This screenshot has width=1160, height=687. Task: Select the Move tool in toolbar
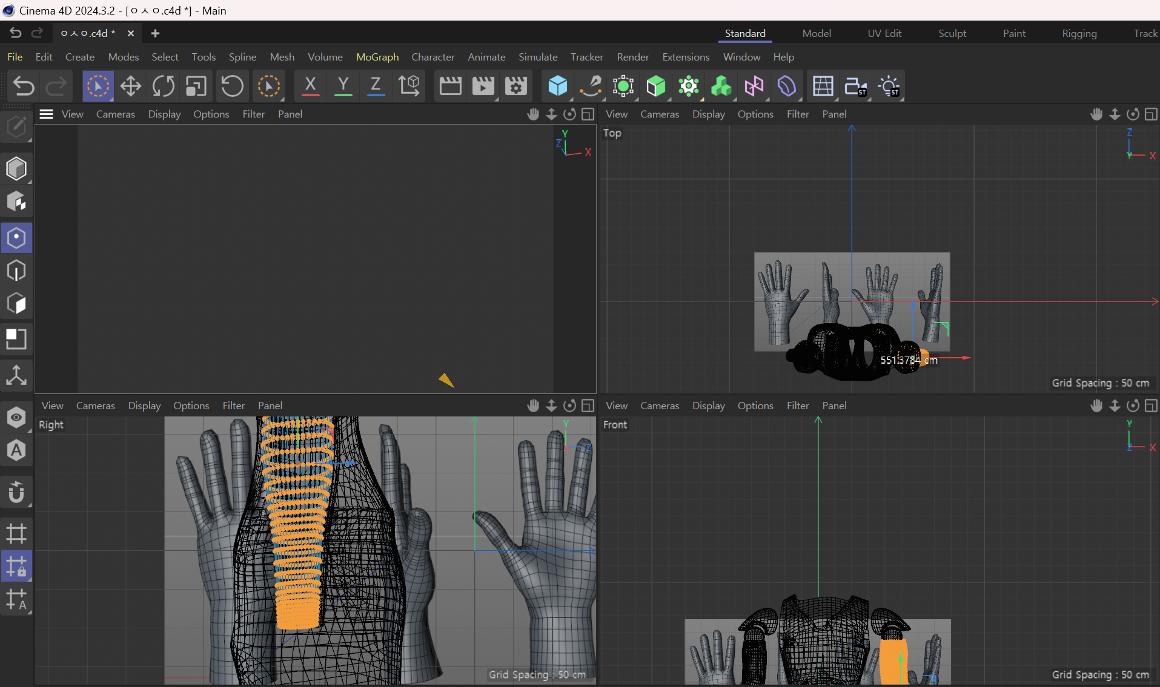(130, 87)
